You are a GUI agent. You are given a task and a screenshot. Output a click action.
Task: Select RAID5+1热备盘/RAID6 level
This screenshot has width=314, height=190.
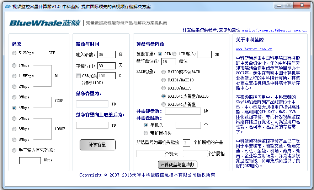[x=164, y=96]
